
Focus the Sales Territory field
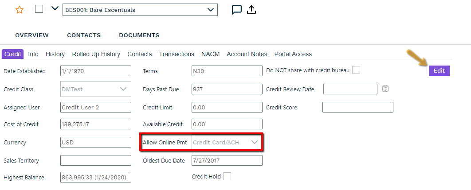point(95,160)
